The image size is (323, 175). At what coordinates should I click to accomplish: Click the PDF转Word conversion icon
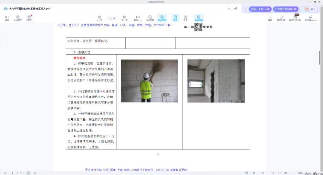point(311,18)
